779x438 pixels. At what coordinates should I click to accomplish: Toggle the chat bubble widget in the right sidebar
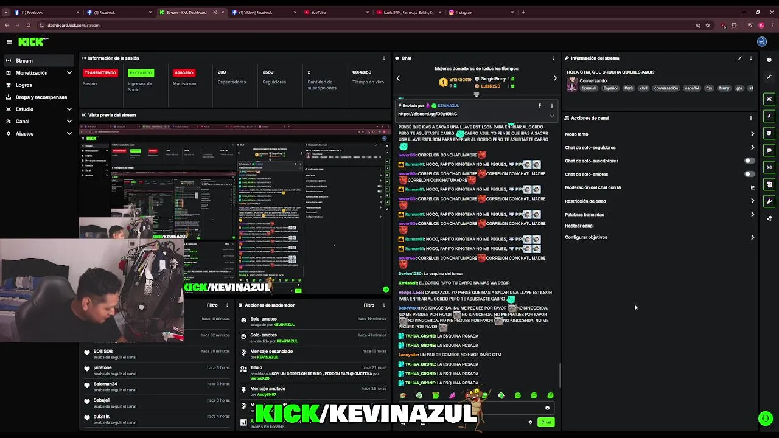(769, 150)
